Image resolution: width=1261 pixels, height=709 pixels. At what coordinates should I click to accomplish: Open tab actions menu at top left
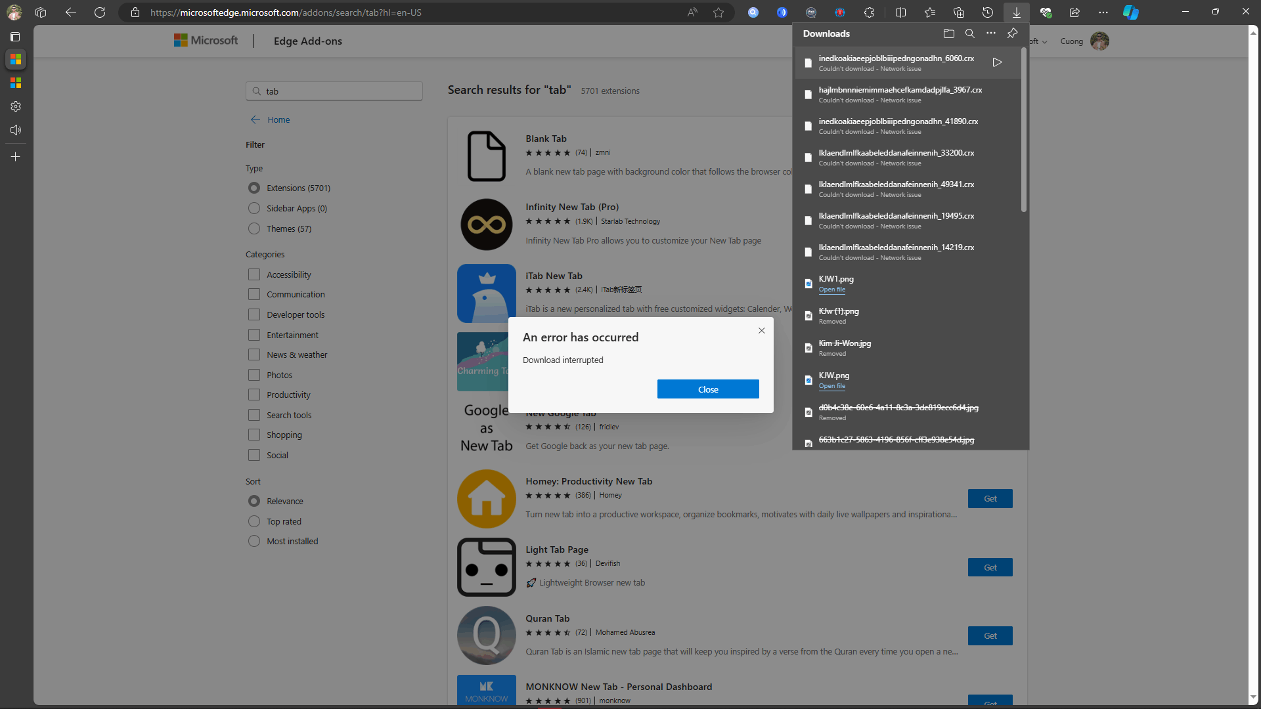tap(16, 37)
